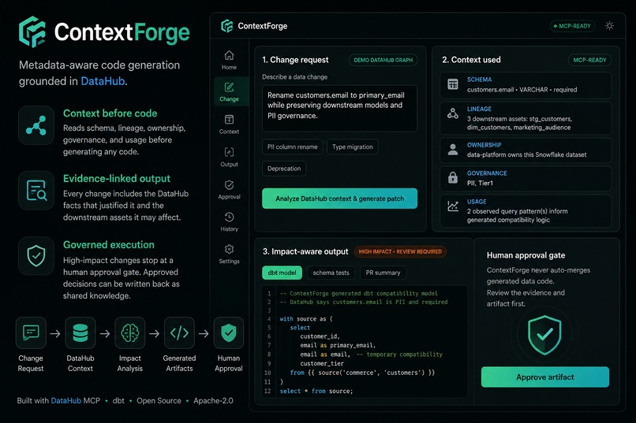This screenshot has height=423, width=636.
Task: Click the '2. Context used' panel title
Action: pyautogui.click(x=471, y=60)
